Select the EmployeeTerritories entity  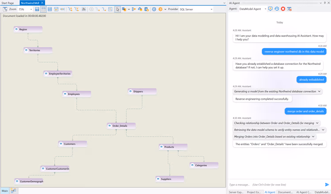tap(58, 74)
